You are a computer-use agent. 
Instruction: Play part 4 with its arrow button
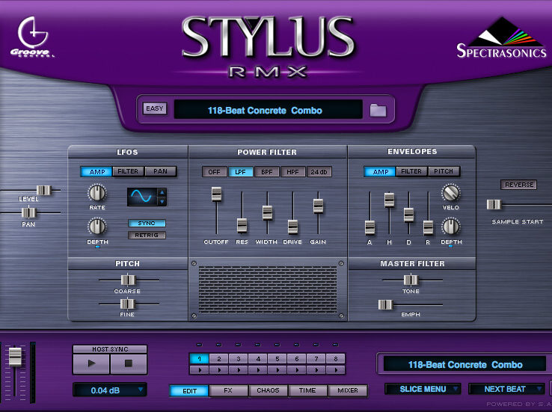point(258,370)
